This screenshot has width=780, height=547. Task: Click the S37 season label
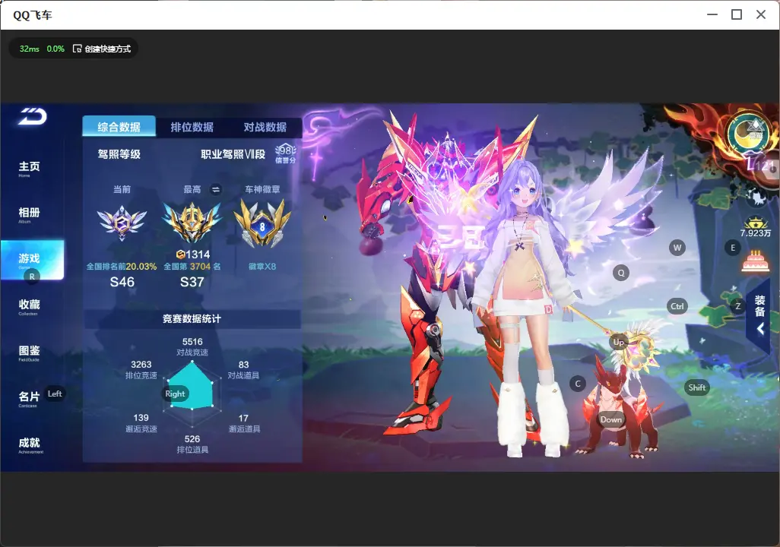click(192, 282)
